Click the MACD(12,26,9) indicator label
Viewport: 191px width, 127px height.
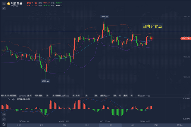point(23,99)
